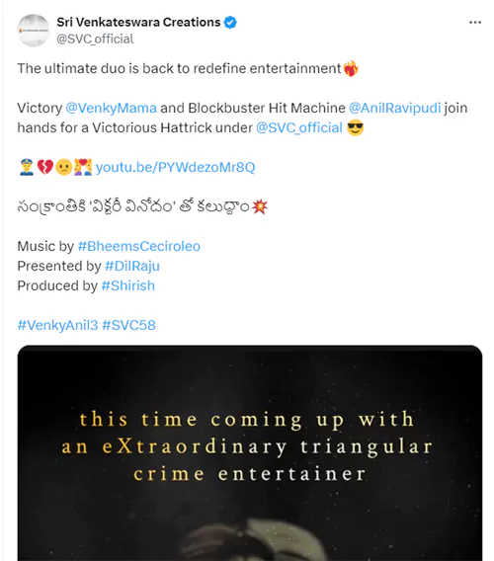The height and width of the screenshot is (561, 494).
Task: Open the @AnilRavipudi mention
Action: 395,108
